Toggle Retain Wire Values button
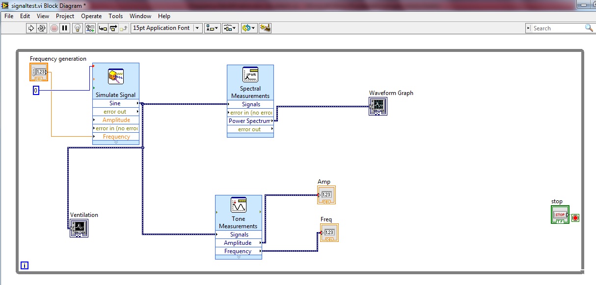 (90, 28)
